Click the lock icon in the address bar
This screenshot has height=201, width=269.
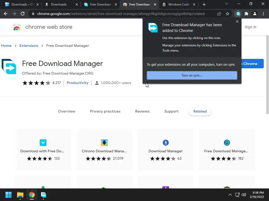[33, 14]
